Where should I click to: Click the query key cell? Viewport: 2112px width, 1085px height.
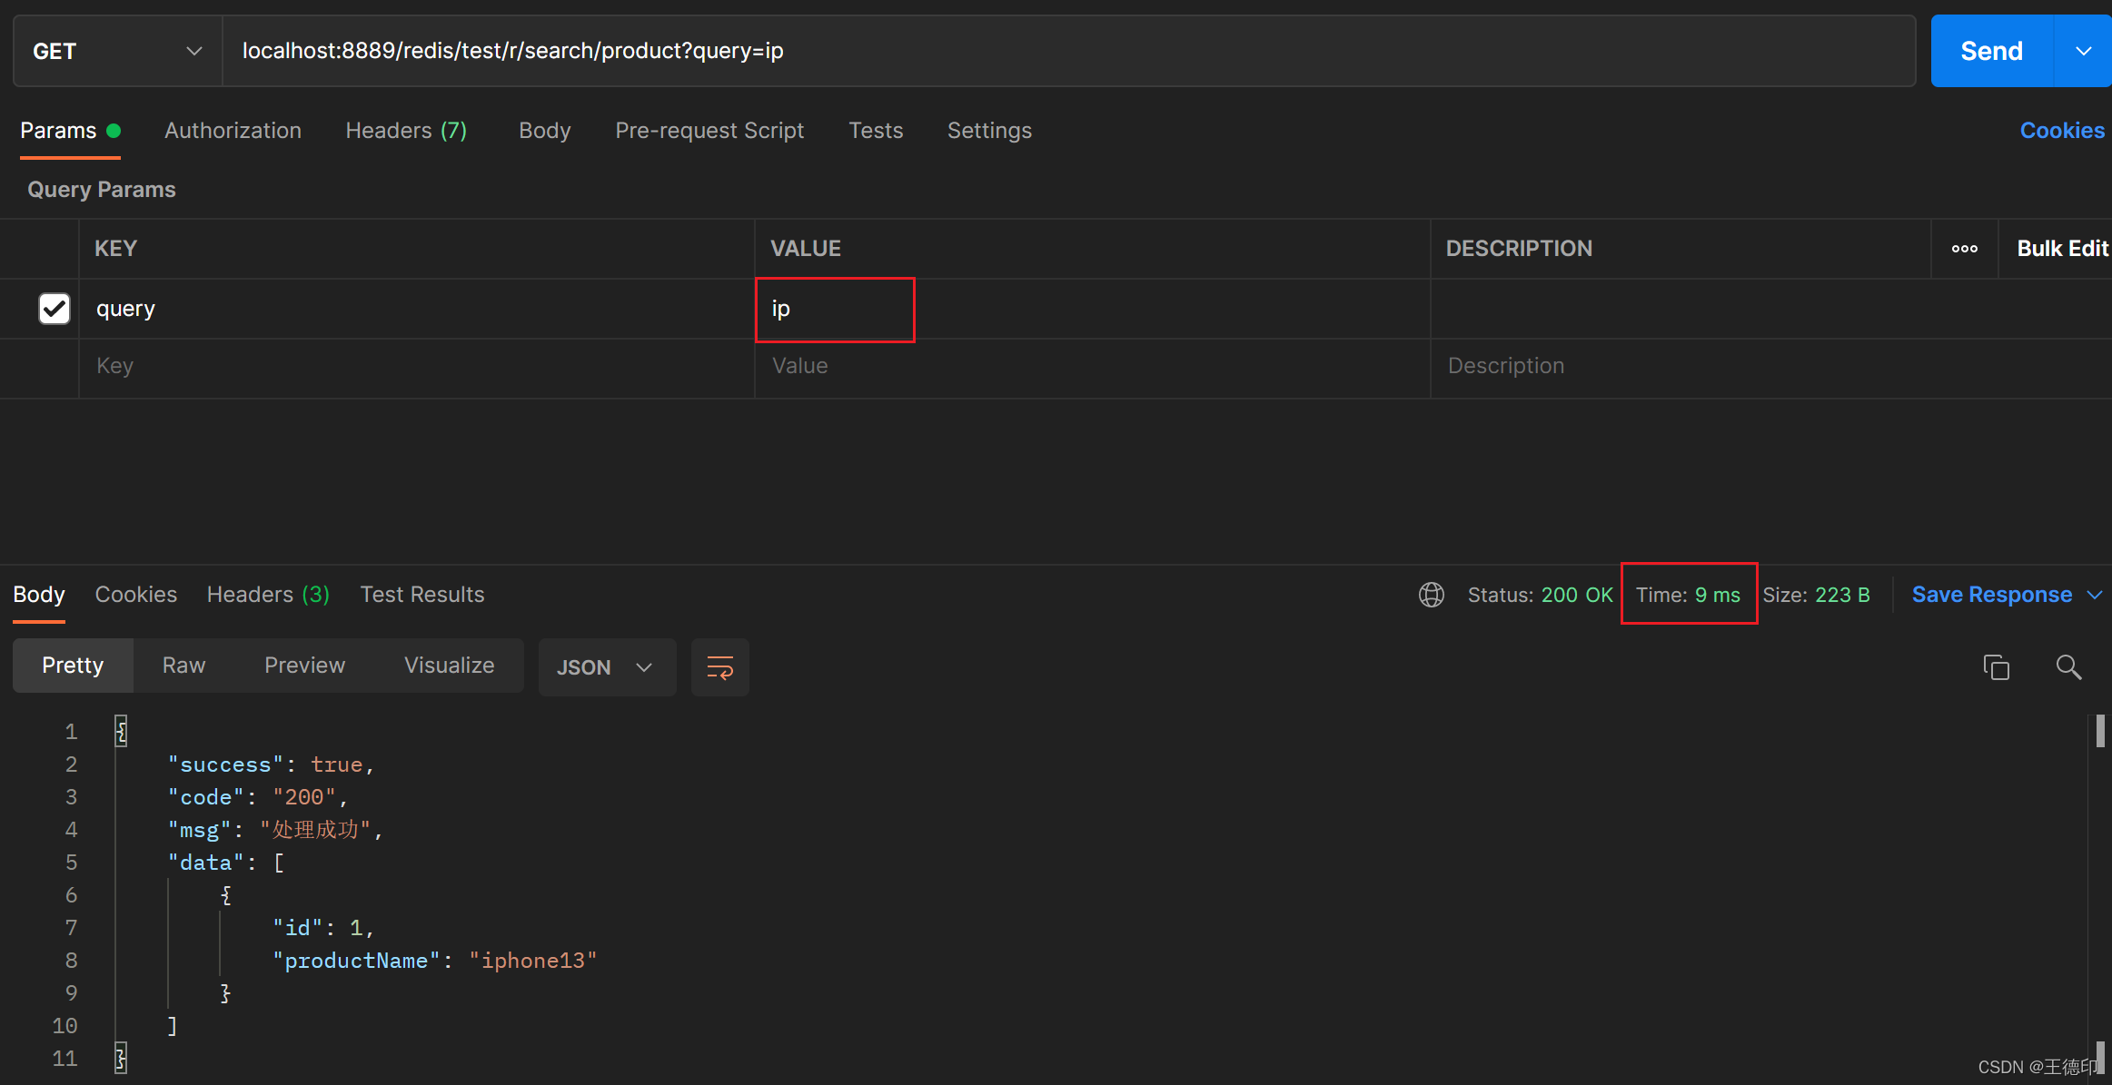(416, 309)
